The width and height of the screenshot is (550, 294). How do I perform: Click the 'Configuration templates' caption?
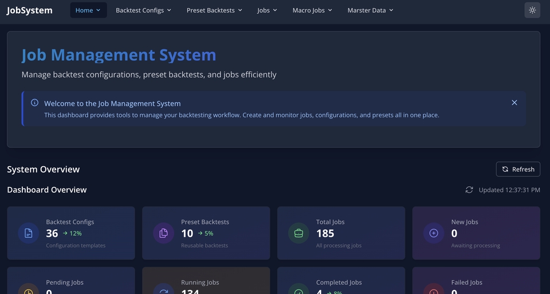(x=76, y=246)
